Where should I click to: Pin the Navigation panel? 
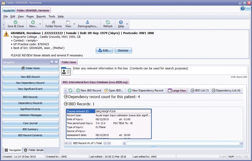[x=52, y=62]
